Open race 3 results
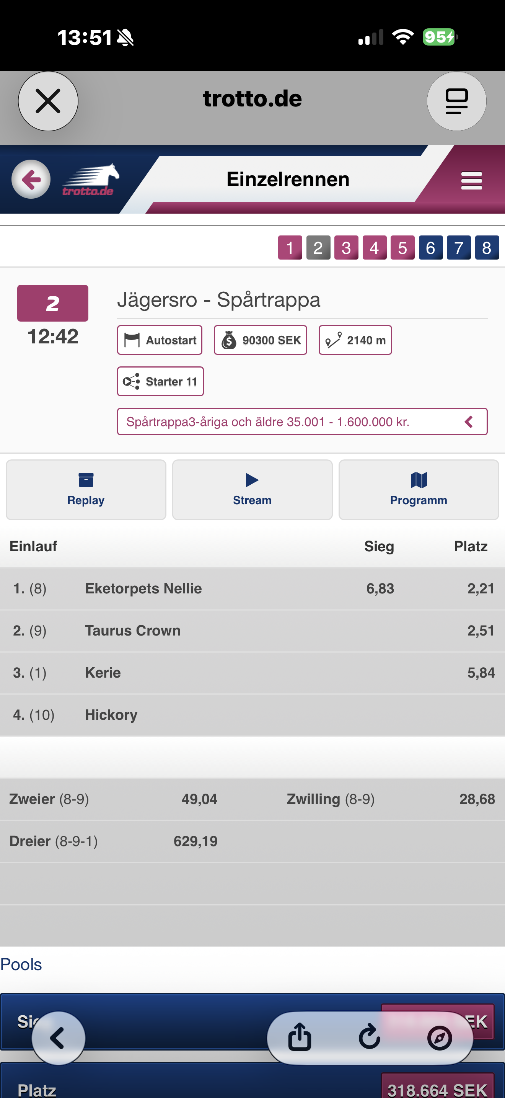The height and width of the screenshot is (1098, 505). tap(346, 248)
